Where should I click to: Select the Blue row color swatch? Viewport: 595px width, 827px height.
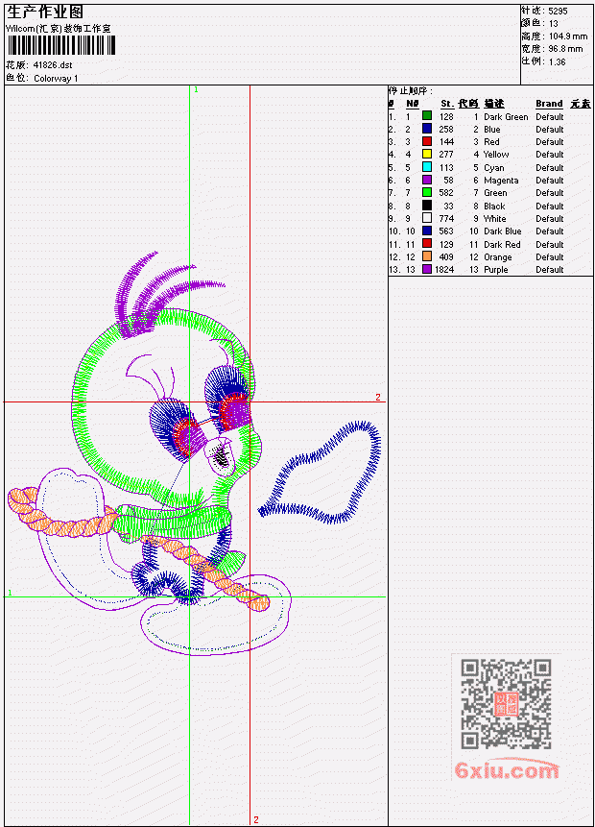(x=427, y=129)
